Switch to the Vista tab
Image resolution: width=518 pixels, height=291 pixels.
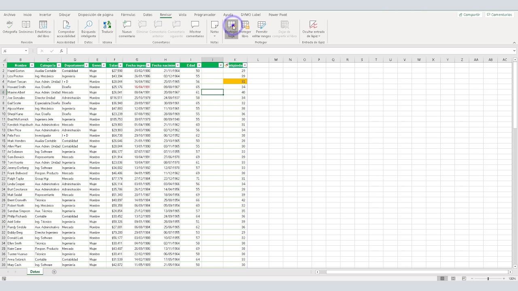(x=183, y=15)
